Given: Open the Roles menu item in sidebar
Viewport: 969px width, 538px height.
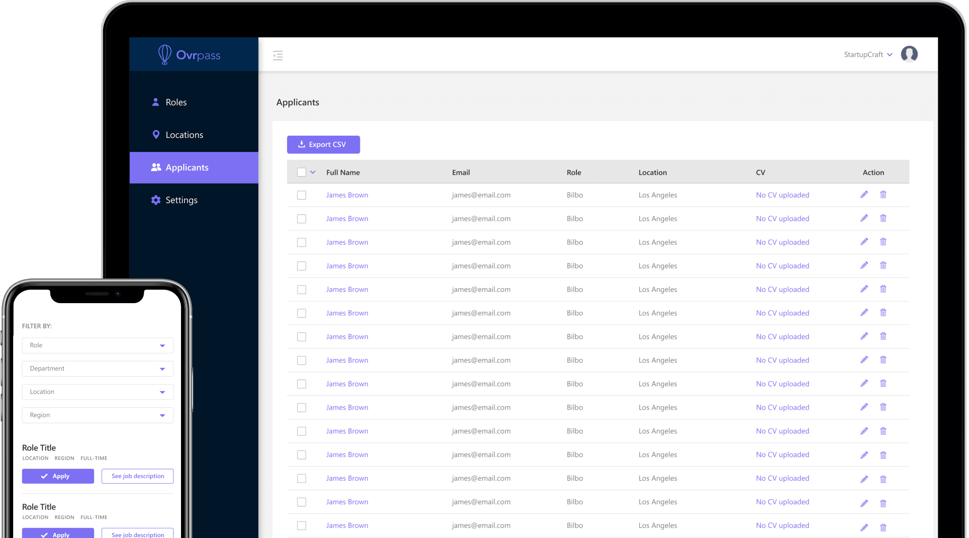Looking at the screenshot, I should pos(176,102).
